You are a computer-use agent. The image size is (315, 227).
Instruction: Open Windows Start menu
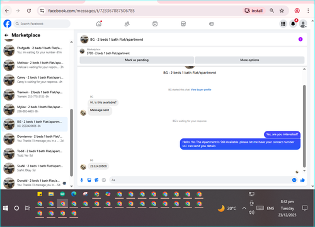(x=6, y=208)
